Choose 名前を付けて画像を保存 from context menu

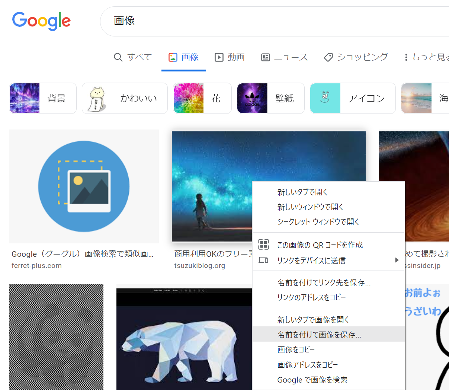[x=319, y=335]
